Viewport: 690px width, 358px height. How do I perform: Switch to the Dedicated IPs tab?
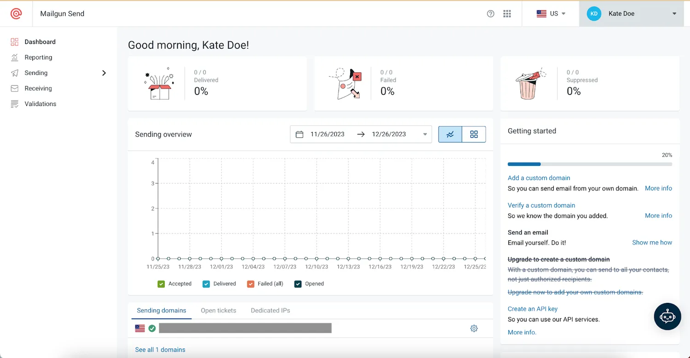click(x=270, y=311)
